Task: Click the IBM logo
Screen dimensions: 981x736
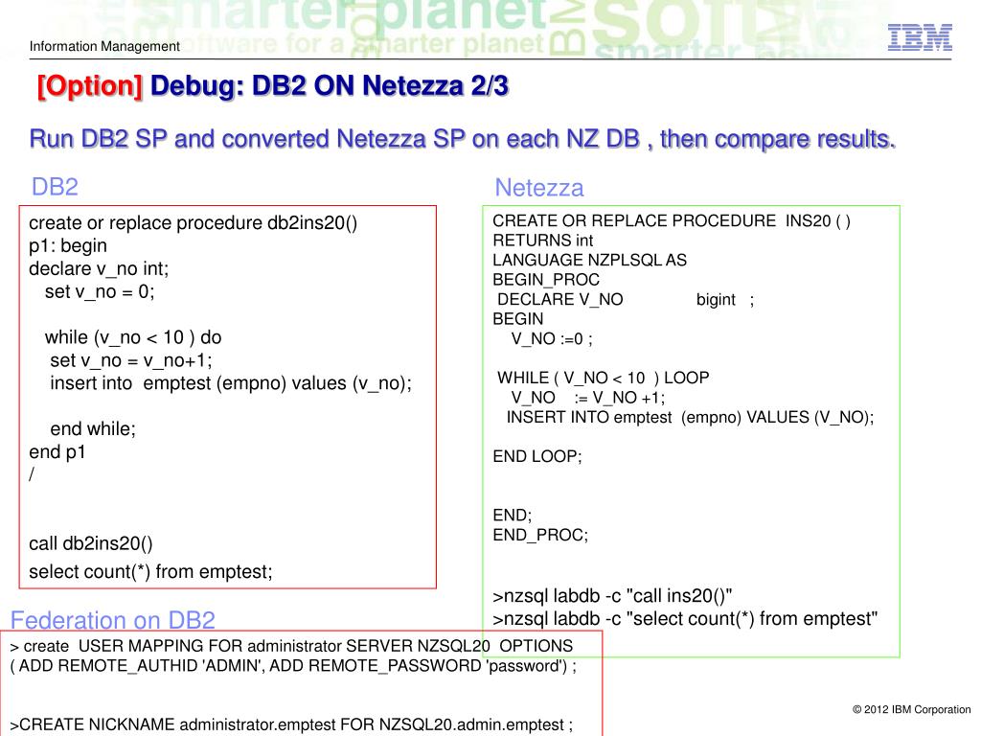Action: pos(920,37)
